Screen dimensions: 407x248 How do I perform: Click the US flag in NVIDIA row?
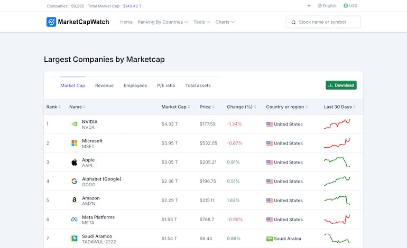(270, 124)
